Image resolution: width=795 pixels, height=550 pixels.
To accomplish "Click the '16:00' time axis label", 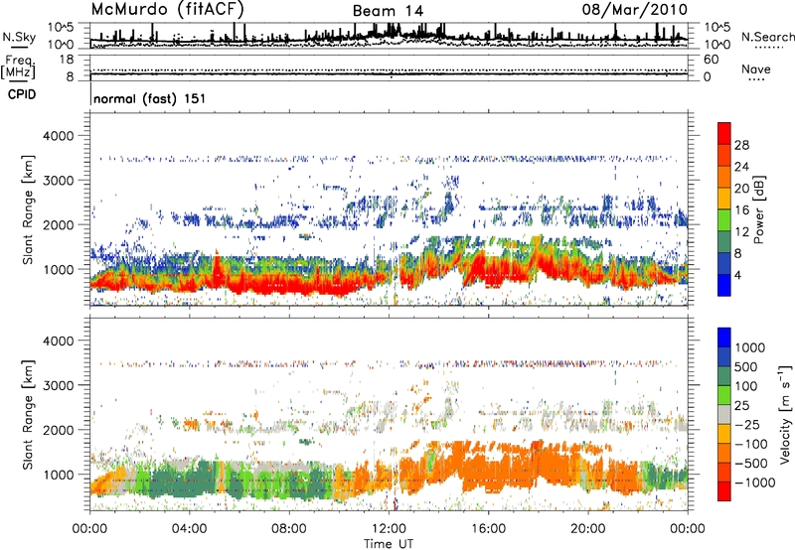I will 488,529.
